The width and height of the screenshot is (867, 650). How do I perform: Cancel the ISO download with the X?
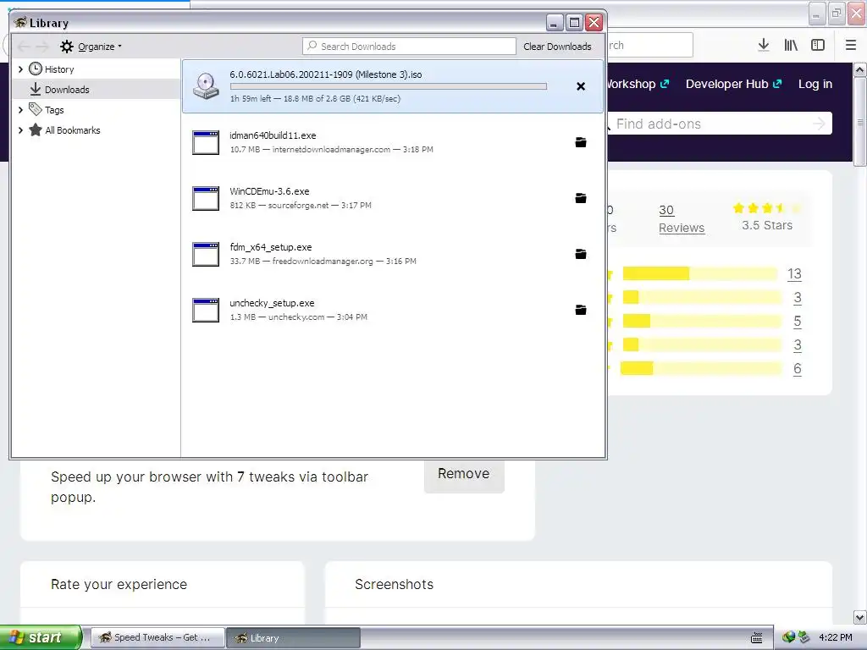581,86
